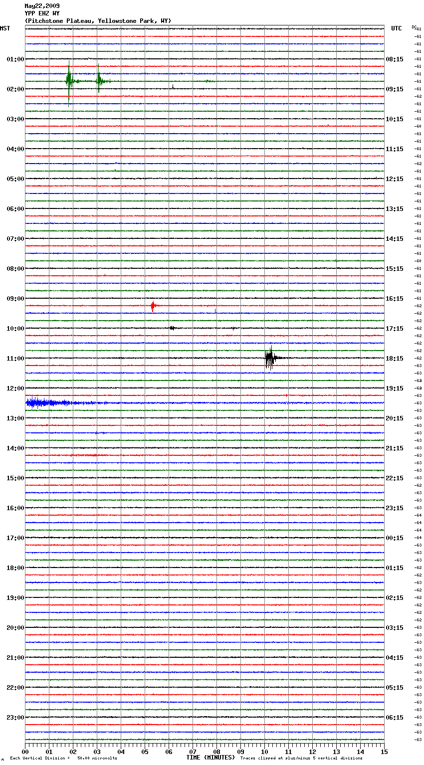Click the 16:15 UTC time label

[x=395, y=299]
